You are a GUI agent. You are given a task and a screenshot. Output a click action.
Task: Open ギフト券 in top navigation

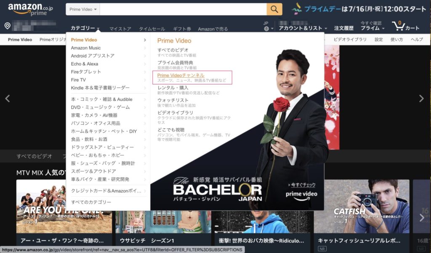click(182, 29)
